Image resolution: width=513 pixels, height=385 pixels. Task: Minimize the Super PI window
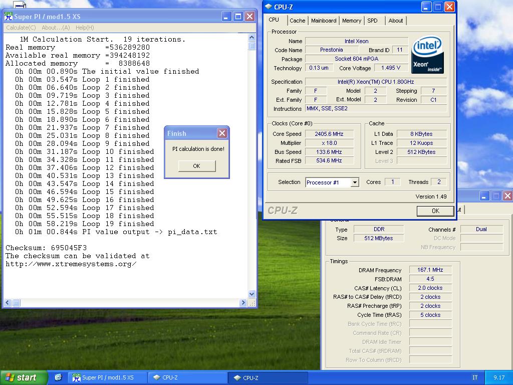226,17
